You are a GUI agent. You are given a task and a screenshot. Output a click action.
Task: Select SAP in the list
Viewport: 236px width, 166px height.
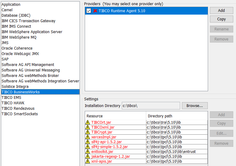[40, 59]
